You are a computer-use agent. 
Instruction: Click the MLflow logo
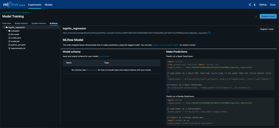click(11, 5)
